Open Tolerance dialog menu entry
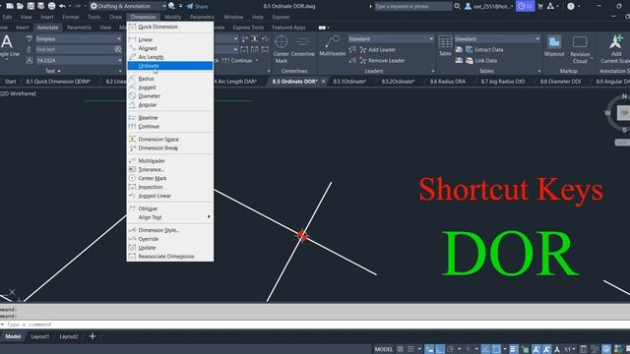The image size is (630, 354). (170, 170)
